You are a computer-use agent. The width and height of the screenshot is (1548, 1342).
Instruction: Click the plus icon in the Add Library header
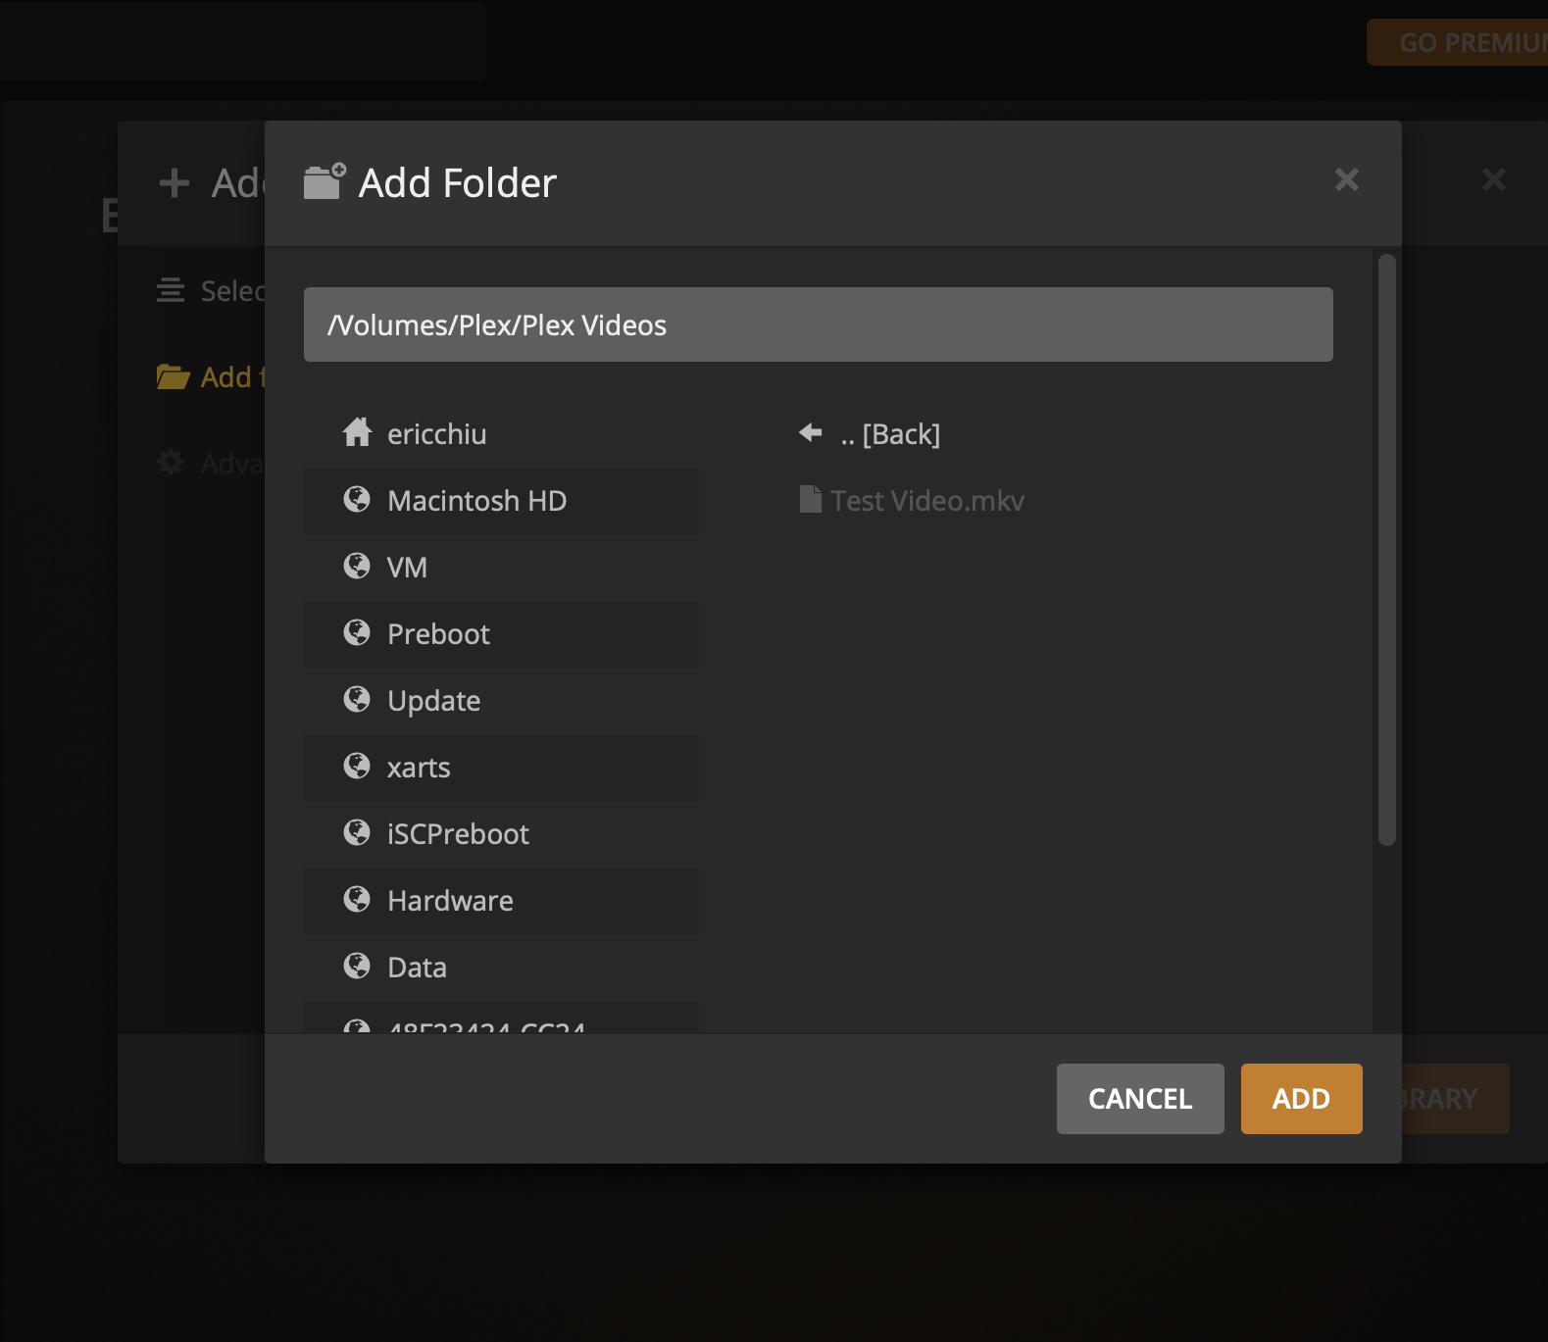(175, 182)
